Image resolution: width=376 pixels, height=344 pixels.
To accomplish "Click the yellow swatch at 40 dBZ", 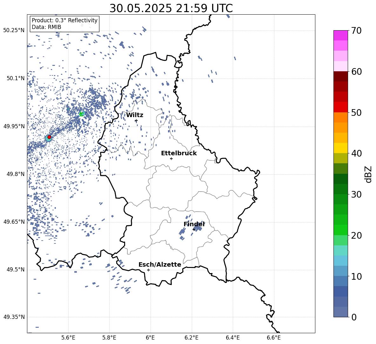I will [340, 148].
